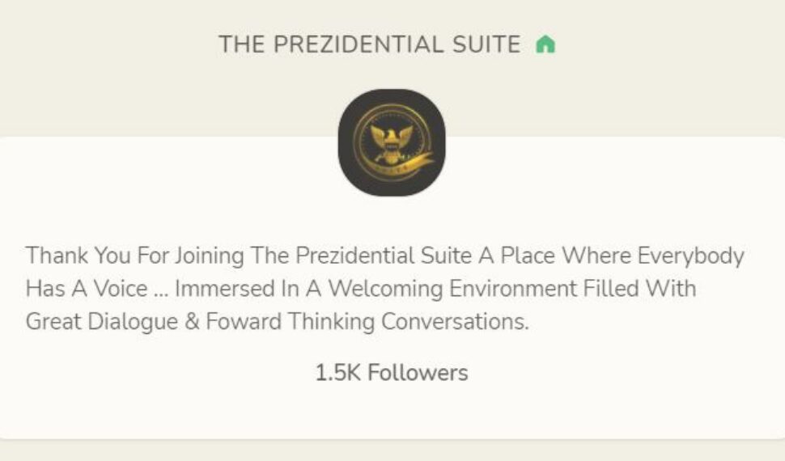This screenshot has width=785, height=461.
Task: Click the word 'Followers'
Action: [x=418, y=373]
